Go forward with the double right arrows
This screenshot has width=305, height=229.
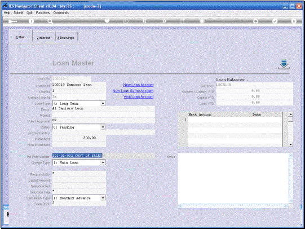point(164,21)
